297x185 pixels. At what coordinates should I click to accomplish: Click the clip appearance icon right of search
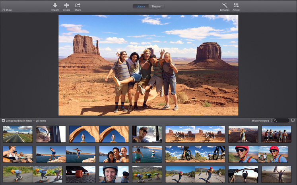tap(293, 120)
